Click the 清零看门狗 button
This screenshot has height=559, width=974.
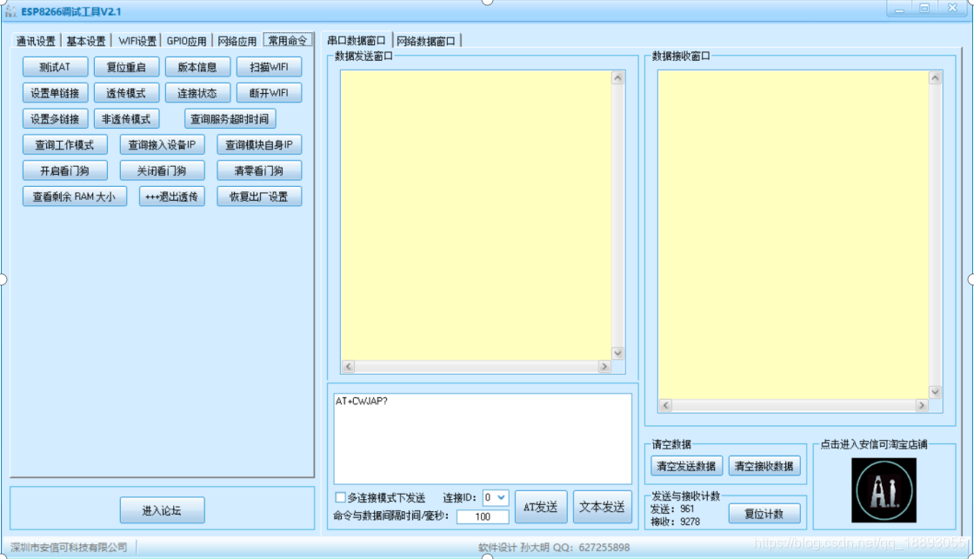259,170
